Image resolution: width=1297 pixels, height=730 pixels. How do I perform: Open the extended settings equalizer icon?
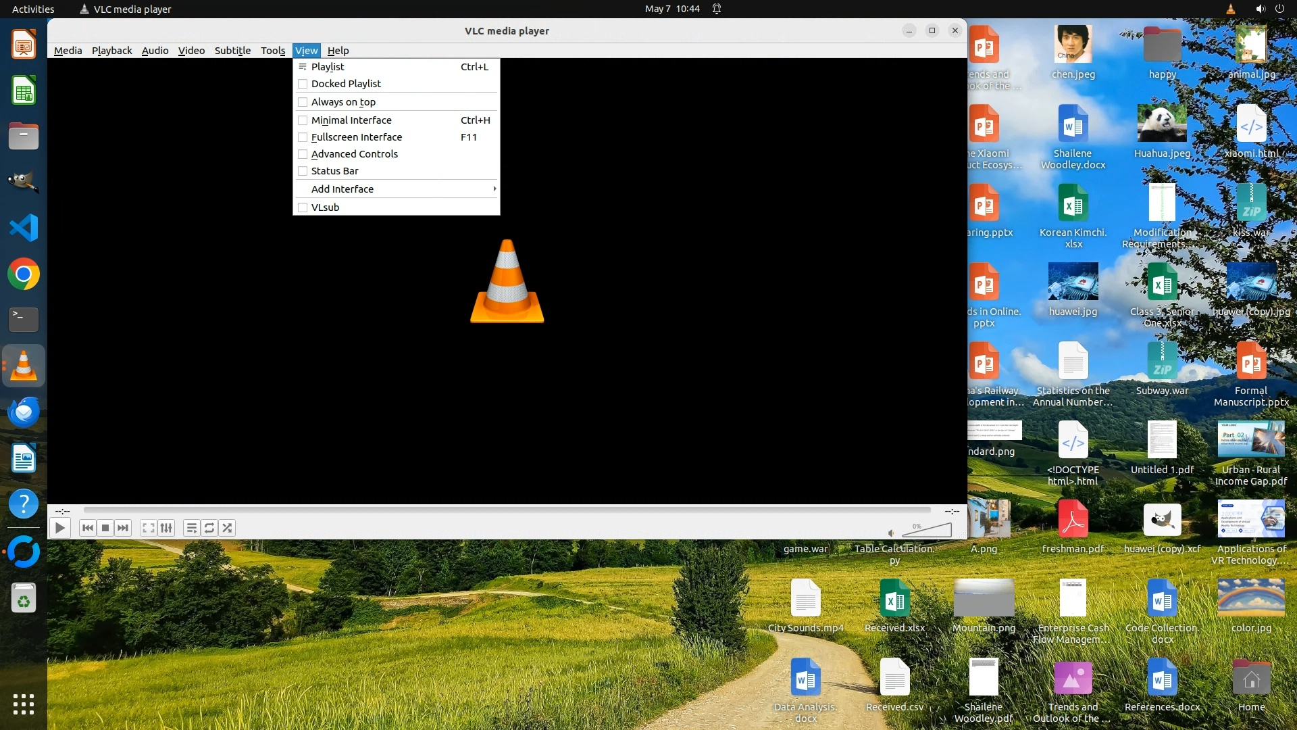166,528
